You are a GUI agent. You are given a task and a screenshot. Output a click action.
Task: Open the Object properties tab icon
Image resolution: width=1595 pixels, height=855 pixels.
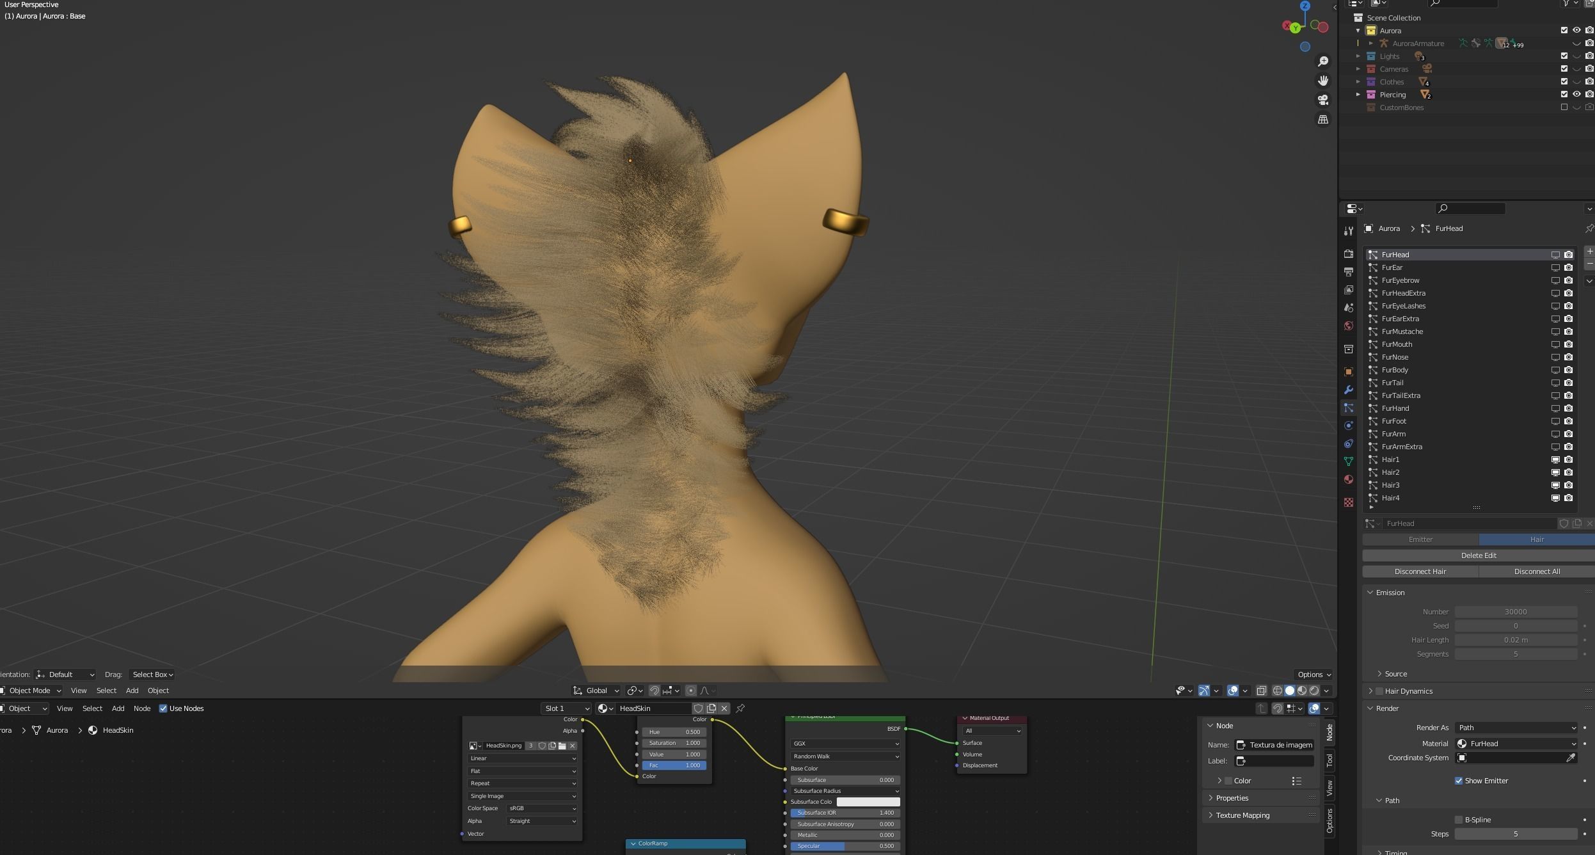point(1348,372)
